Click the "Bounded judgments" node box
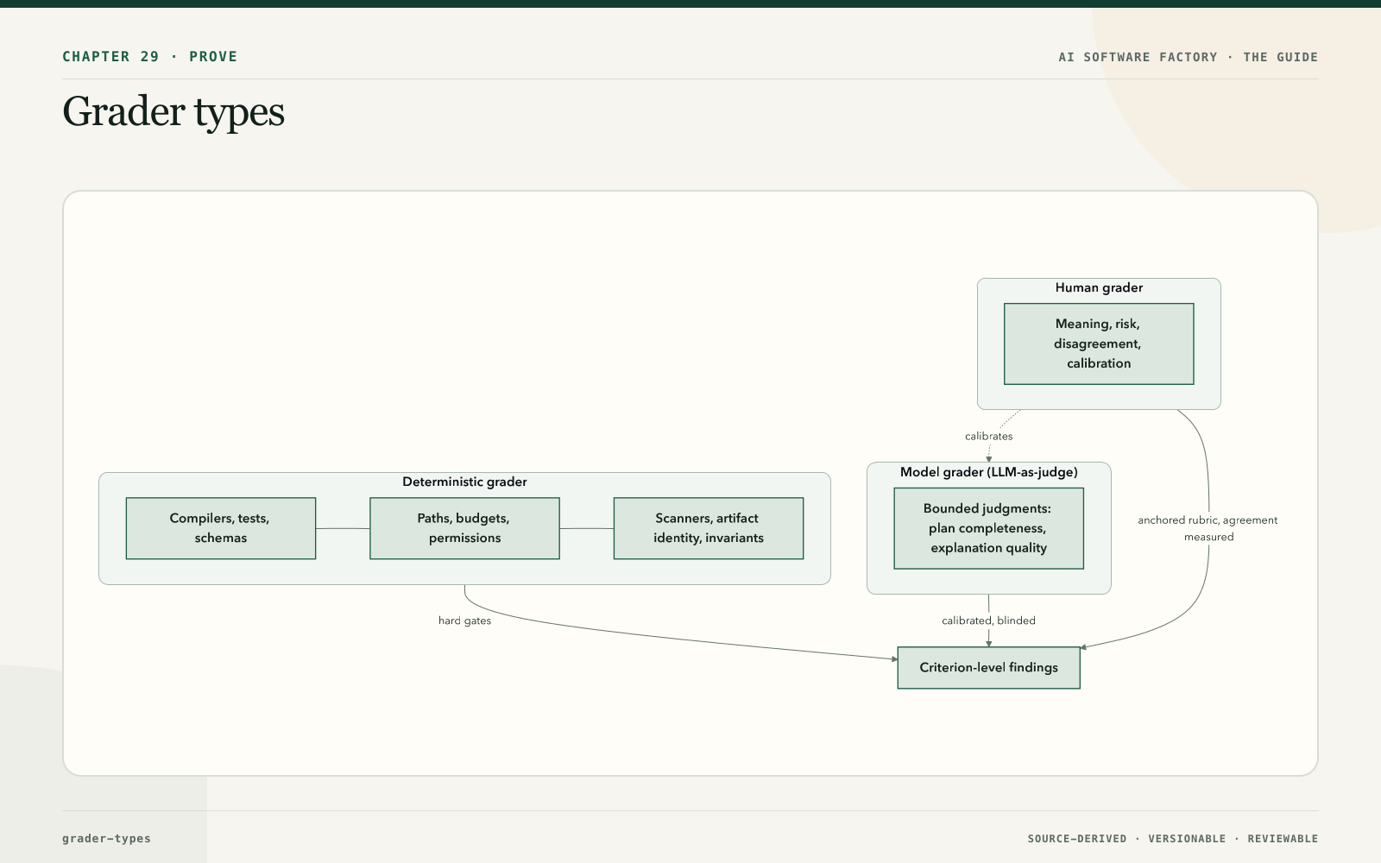 989,528
